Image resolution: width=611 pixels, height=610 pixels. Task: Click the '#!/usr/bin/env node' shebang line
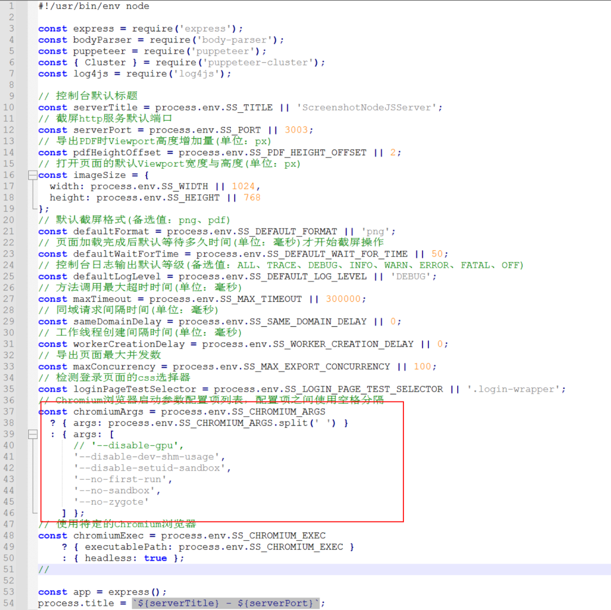click(93, 6)
